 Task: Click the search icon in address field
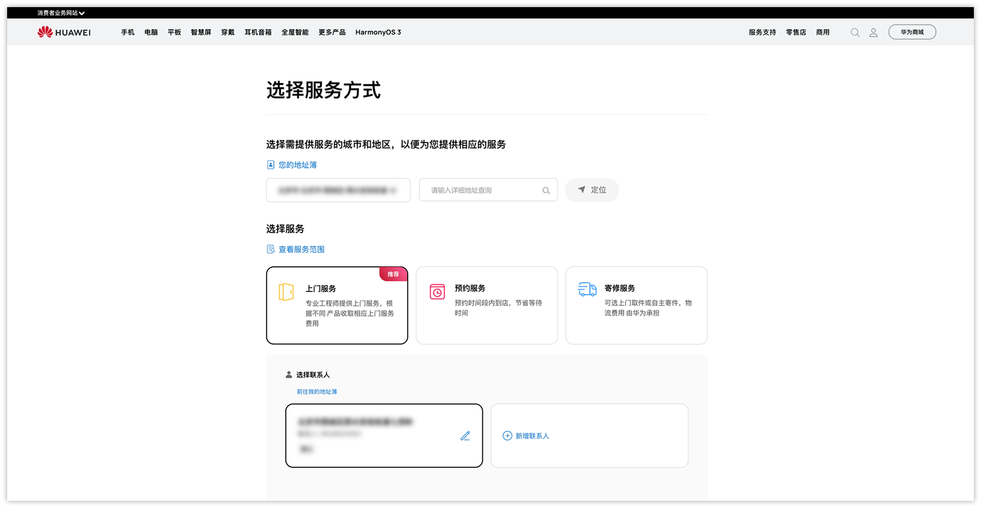tap(546, 191)
